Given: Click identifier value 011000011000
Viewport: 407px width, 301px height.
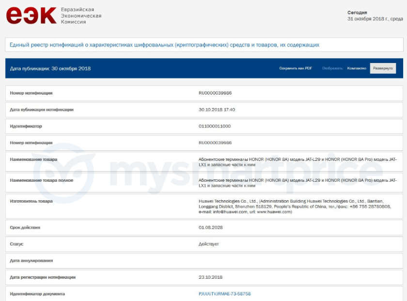Looking at the screenshot, I should tap(214, 126).
